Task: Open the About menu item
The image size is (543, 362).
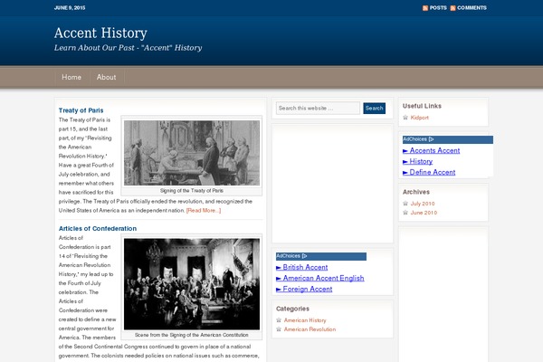Action: click(x=106, y=77)
